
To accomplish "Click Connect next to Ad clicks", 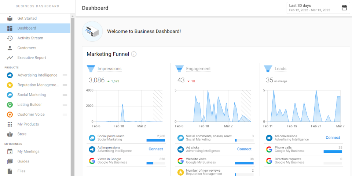I will coord(244,149).
